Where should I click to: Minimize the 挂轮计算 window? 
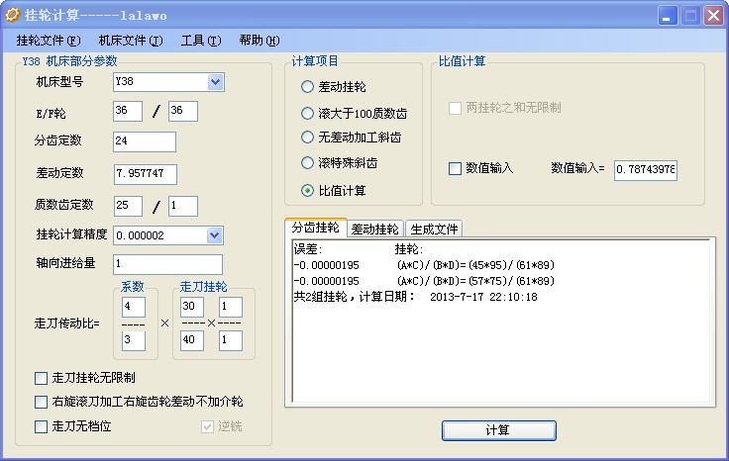[x=668, y=16]
